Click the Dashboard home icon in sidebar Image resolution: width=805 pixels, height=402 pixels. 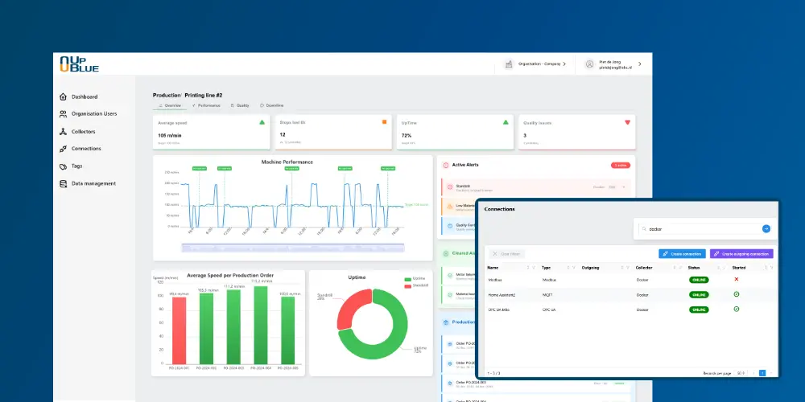point(64,96)
